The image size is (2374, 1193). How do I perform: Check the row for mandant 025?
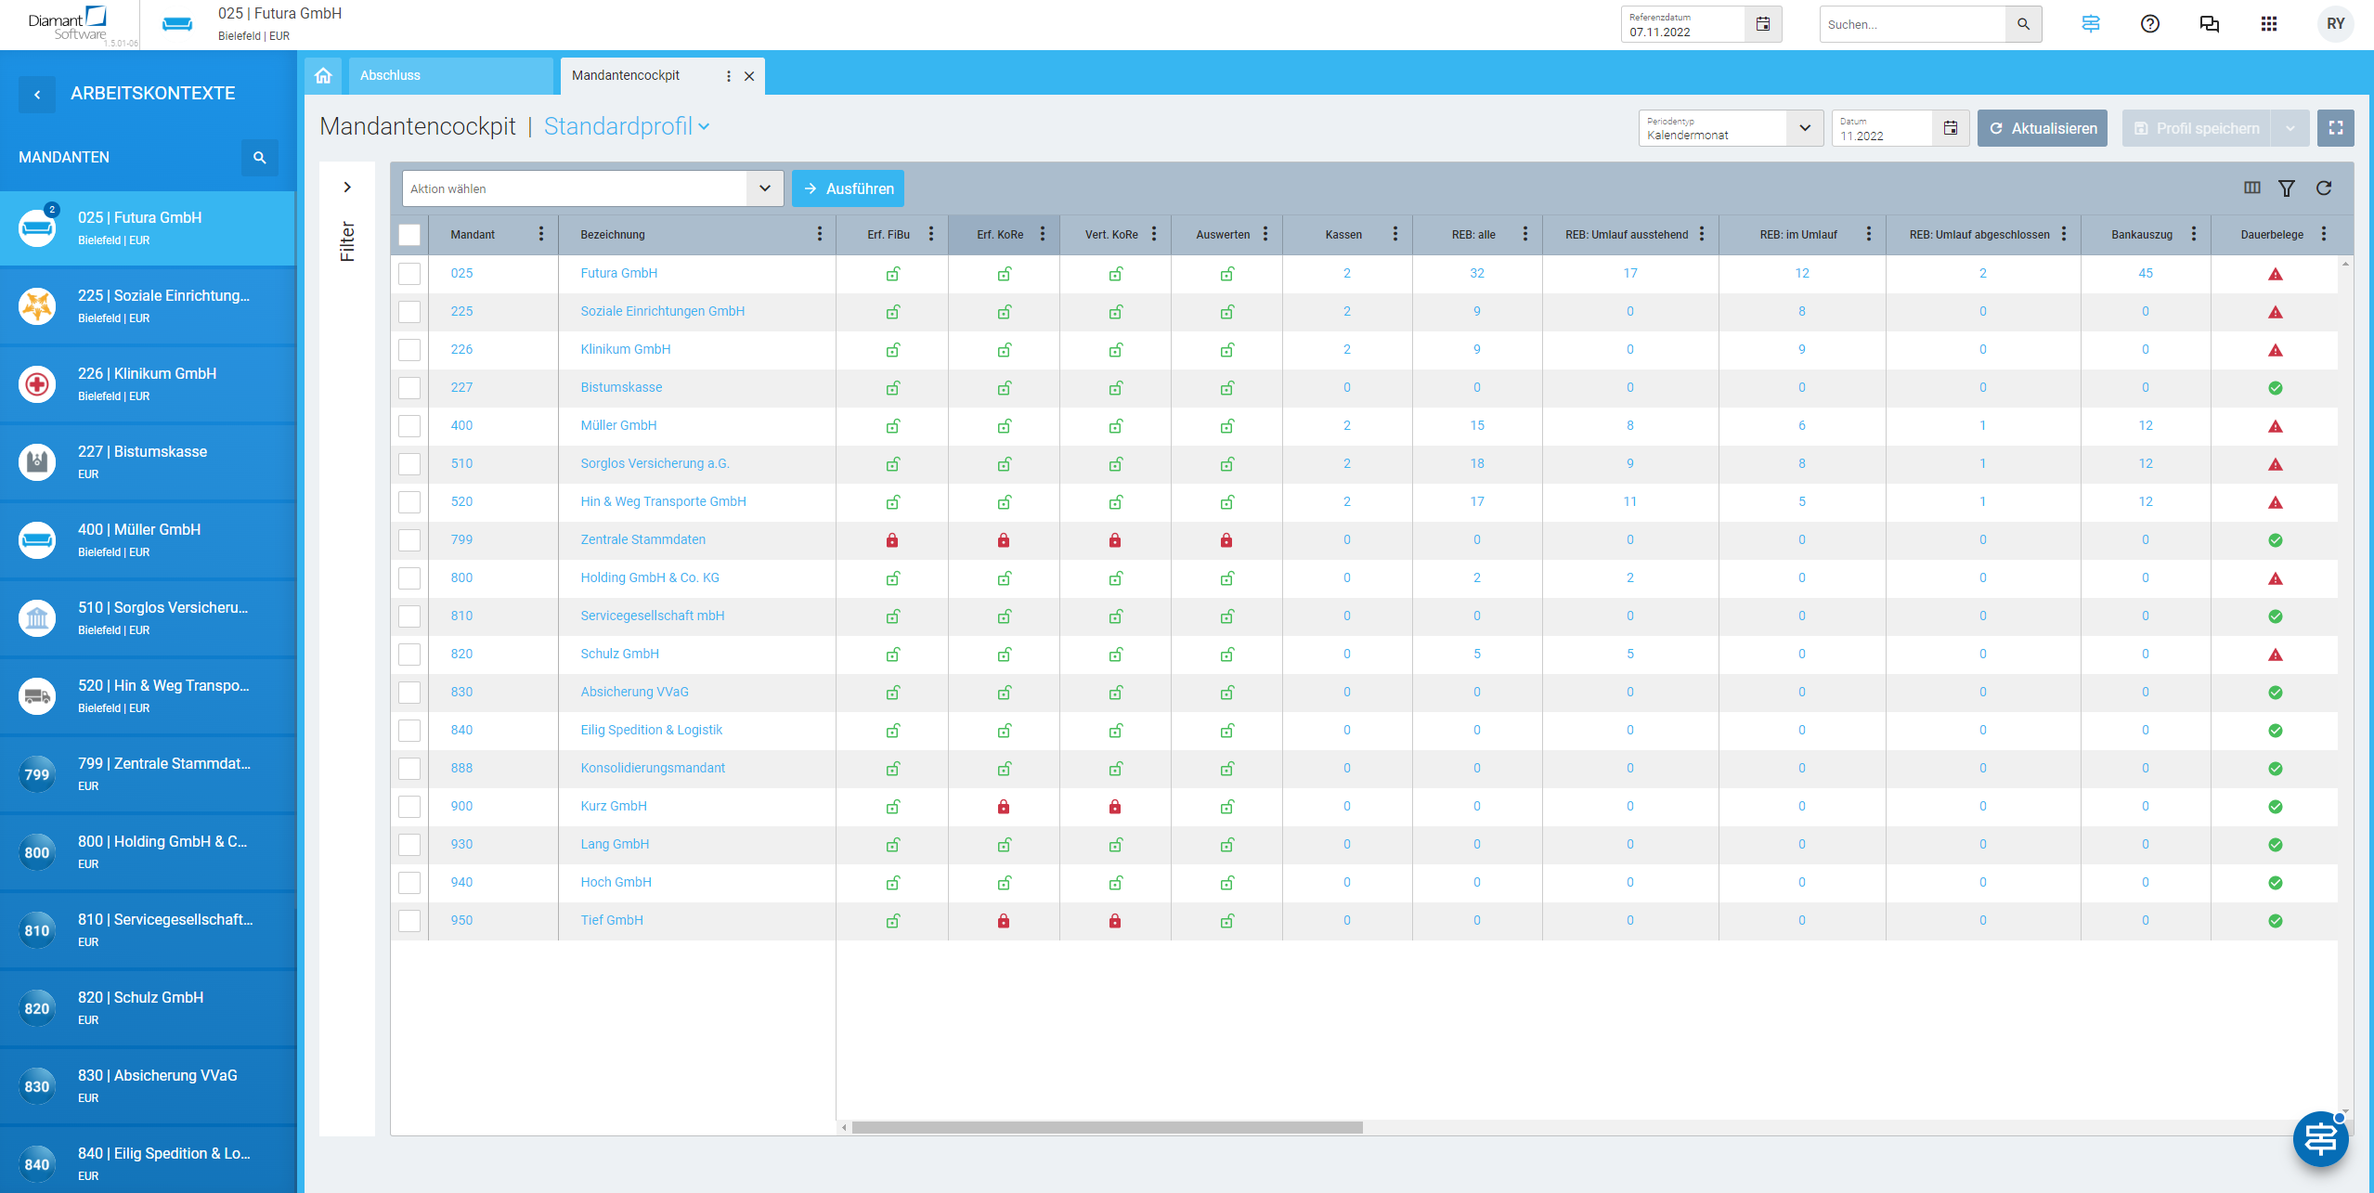[x=409, y=274]
